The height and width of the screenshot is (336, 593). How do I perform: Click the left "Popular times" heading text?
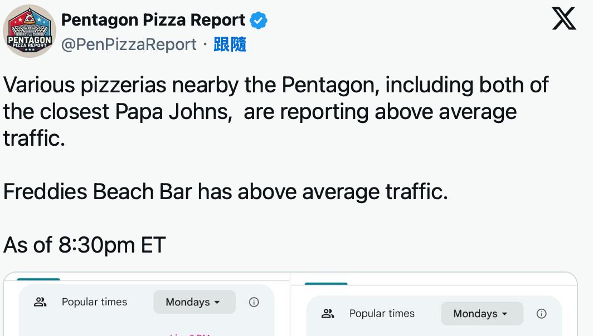[94, 302]
